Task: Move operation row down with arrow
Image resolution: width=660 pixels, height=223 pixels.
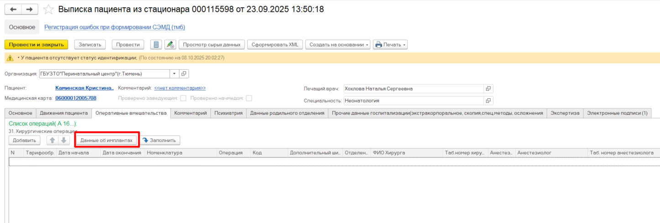Action: click(64, 140)
